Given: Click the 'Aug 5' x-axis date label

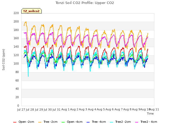Looking at the screenshot, I should click(x=101, y=109).
